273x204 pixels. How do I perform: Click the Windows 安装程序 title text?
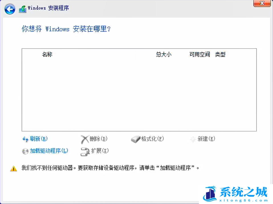point(48,8)
